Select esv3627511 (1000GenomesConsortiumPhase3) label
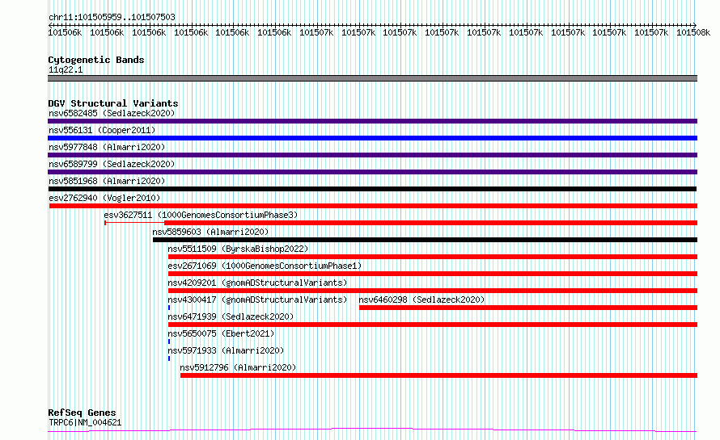The height and width of the screenshot is (440, 720). (x=201, y=215)
